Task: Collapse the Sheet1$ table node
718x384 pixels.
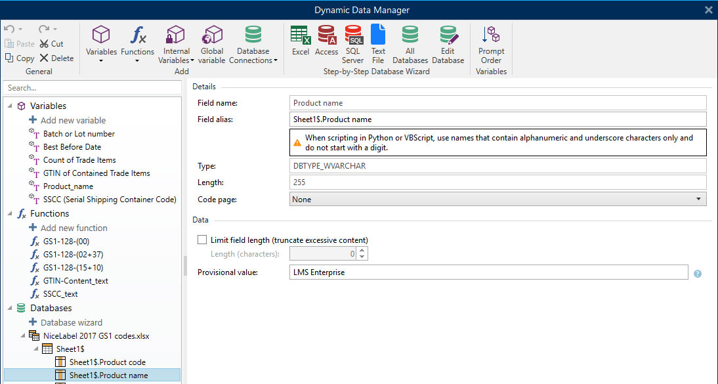Action: click(x=35, y=349)
